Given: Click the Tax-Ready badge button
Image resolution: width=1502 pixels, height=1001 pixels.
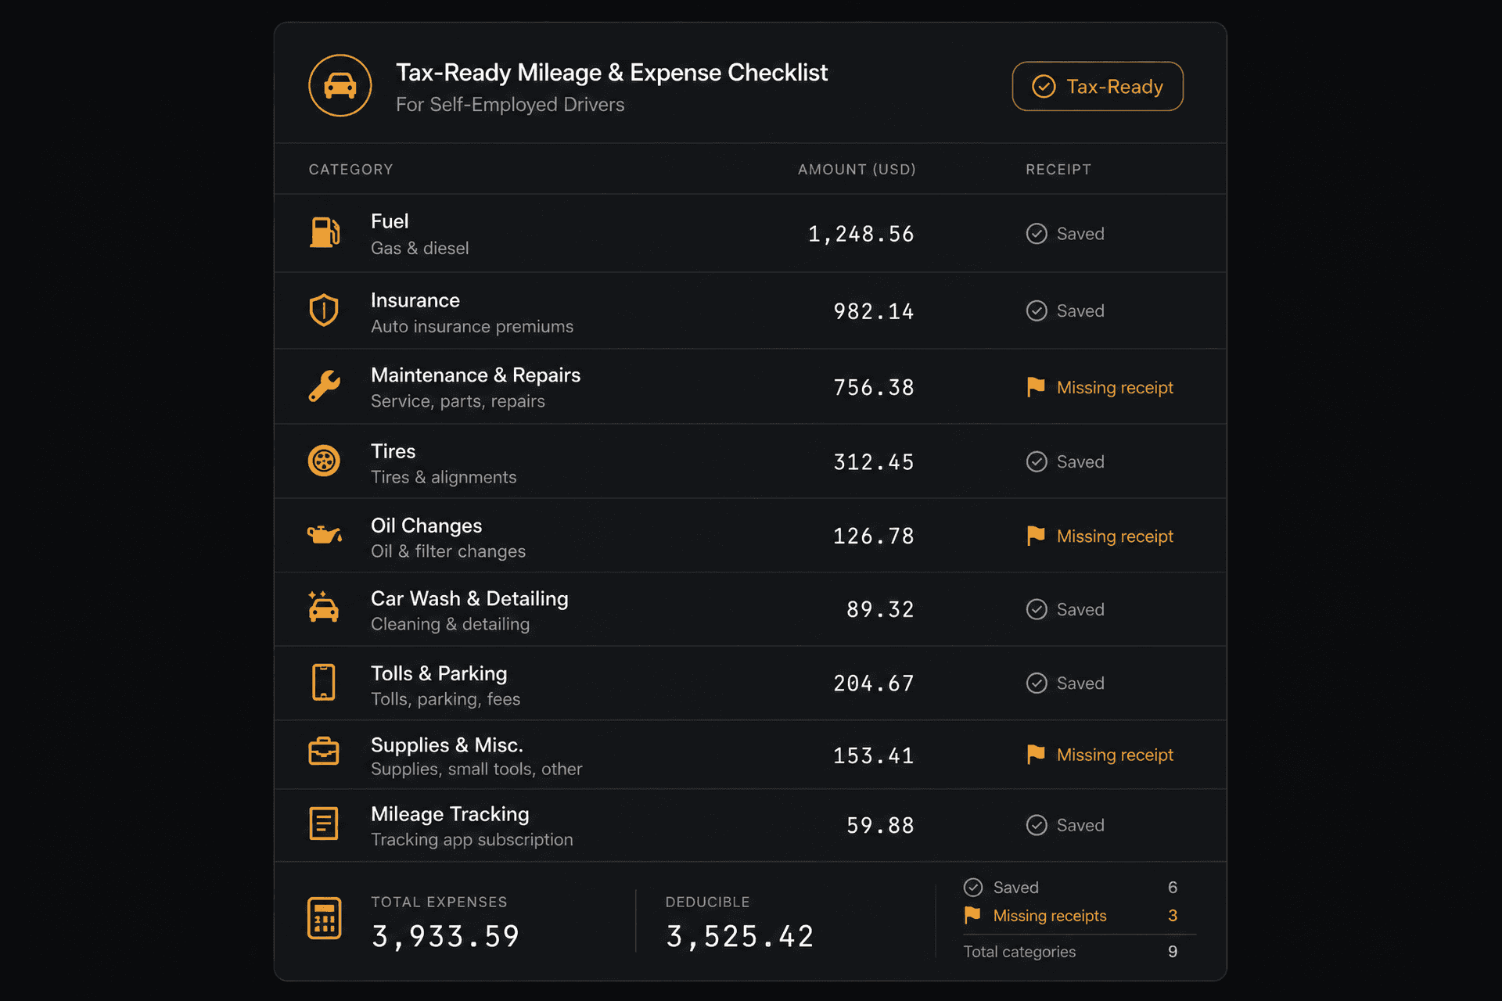Looking at the screenshot, I should coord(1097,86).
